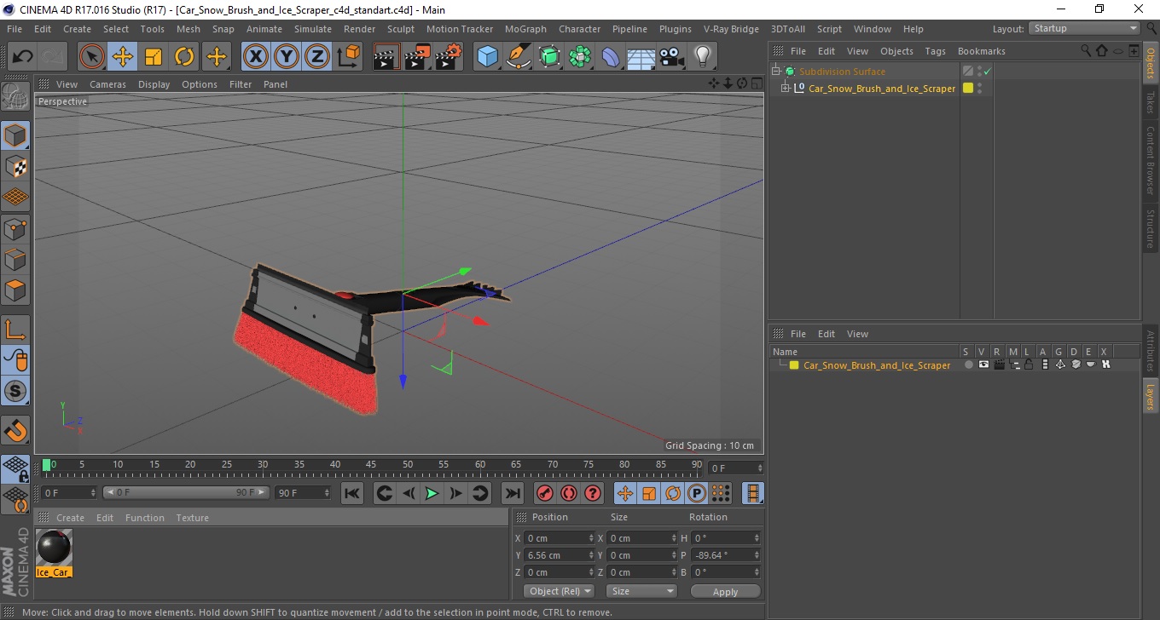The height and width of the screenshot is (620, 1160).
Task: Add a Camera object
Action: point(671,57)
